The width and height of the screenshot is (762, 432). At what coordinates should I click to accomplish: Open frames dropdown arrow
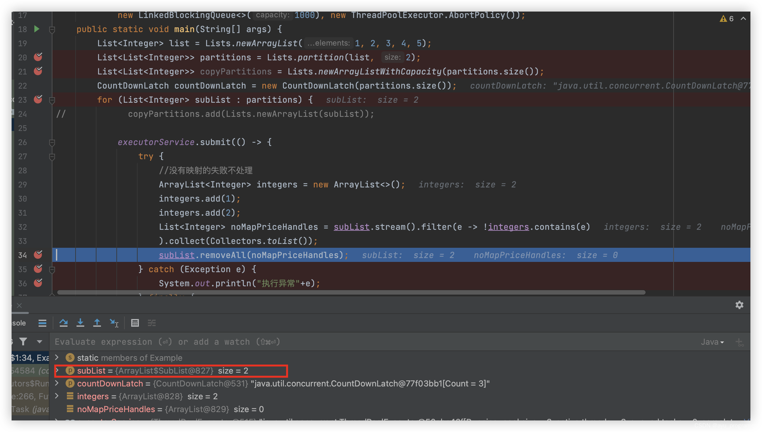pos(40,342)
